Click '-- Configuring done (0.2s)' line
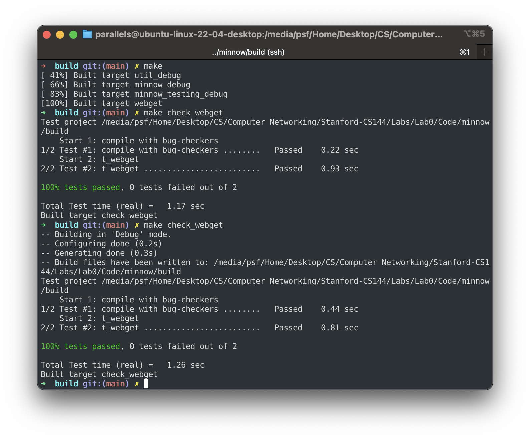This screenshot has width=530, height=439. pyautogui.click(x=101, y=244)
